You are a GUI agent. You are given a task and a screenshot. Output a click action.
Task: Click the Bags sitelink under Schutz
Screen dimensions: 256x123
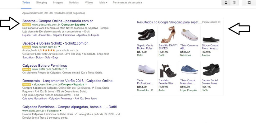coord(55,58)
